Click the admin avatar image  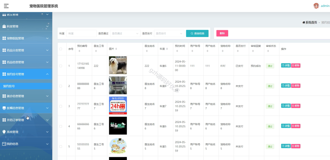[x=316, y=6]
